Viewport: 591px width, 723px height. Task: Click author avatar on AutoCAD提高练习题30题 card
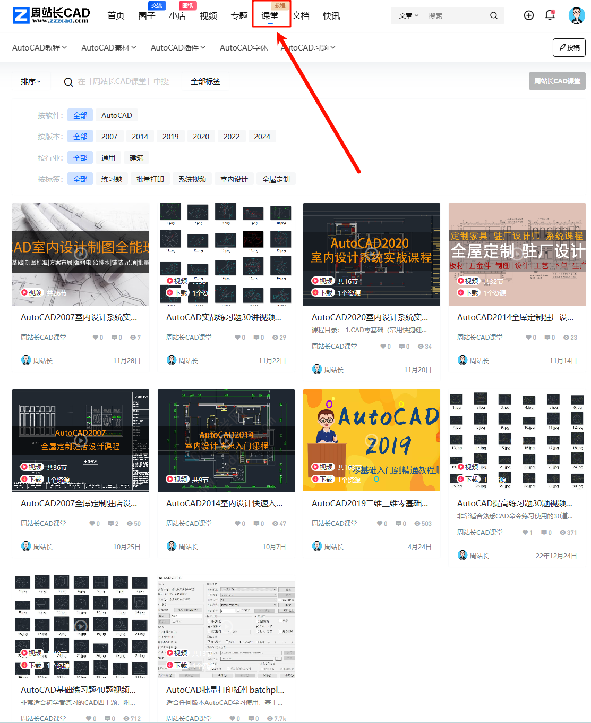pyautogui.click(x=462, y=555)
